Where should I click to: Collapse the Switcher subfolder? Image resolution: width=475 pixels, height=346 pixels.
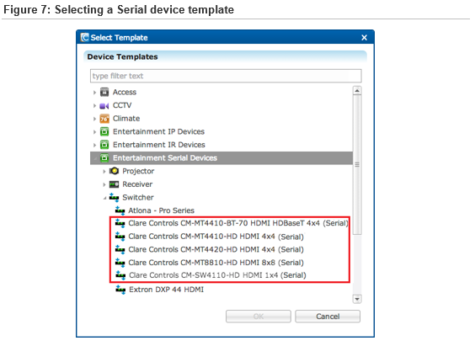click(x=104, y=198)
